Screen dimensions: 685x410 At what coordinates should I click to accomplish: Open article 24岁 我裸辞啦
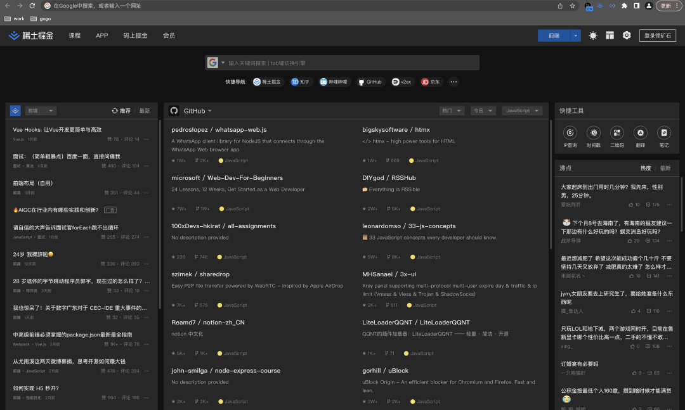point(33,254)
